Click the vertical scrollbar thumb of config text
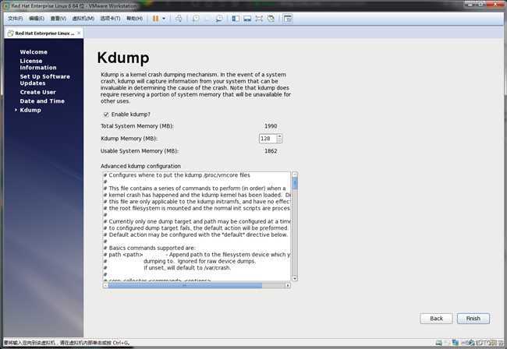Viewport: 507px width, 349px height. [295, 184]
